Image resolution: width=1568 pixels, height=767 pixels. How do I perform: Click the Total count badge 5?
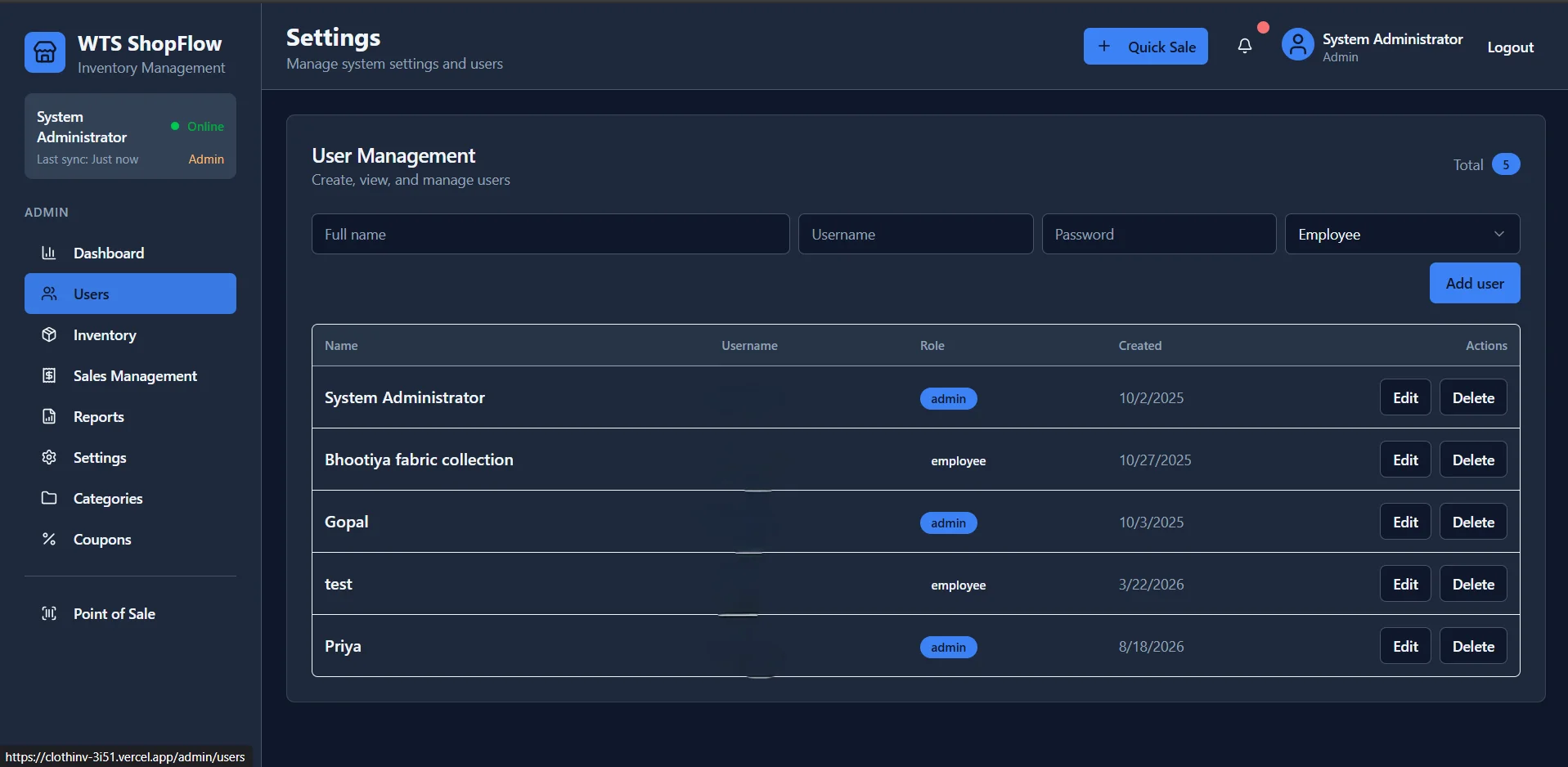point(1505,164)
